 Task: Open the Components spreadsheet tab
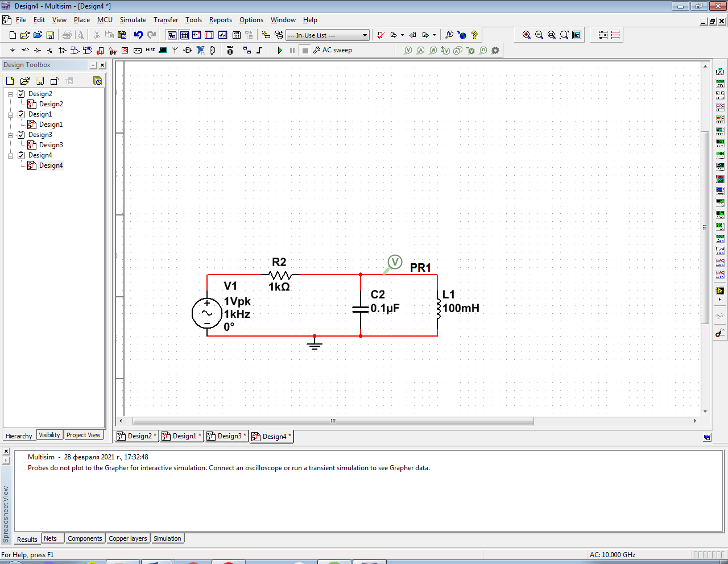(x=85, y=538)
